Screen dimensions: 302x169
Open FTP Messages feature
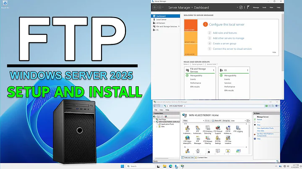198,140
